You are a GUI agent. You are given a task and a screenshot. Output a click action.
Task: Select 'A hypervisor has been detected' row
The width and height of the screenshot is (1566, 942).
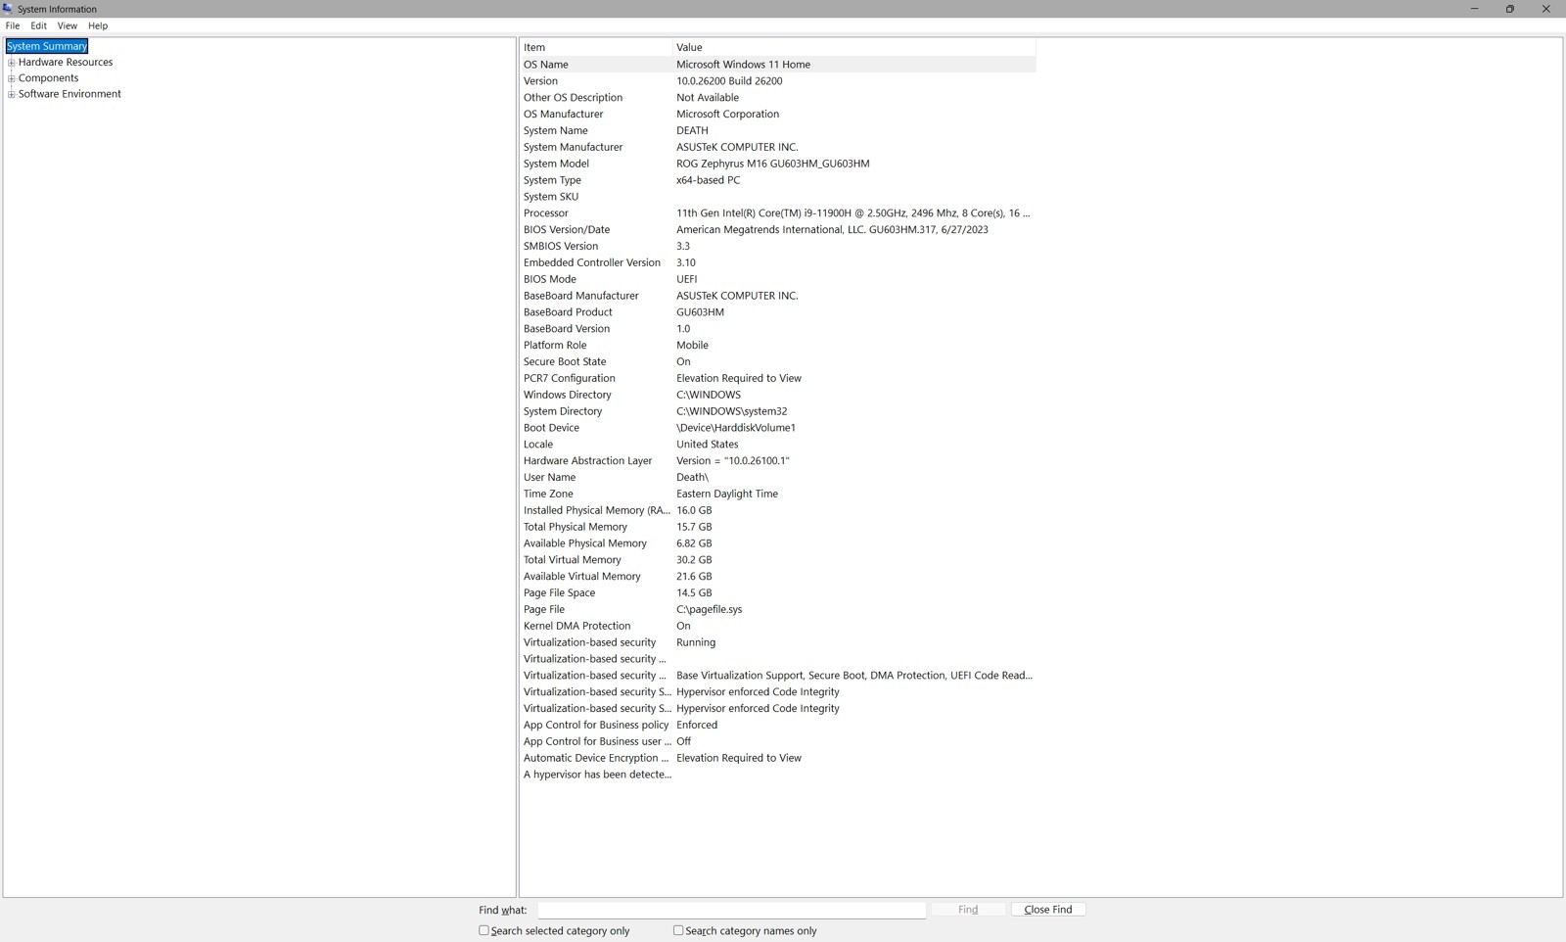(x=777, y=775)
